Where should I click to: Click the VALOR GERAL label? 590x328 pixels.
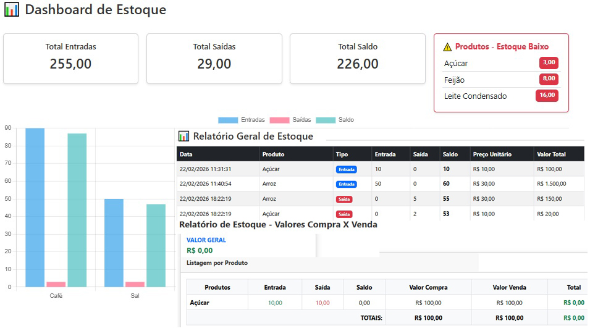206,240
